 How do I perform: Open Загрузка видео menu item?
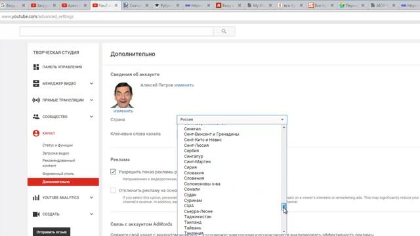tap(55, 153)
